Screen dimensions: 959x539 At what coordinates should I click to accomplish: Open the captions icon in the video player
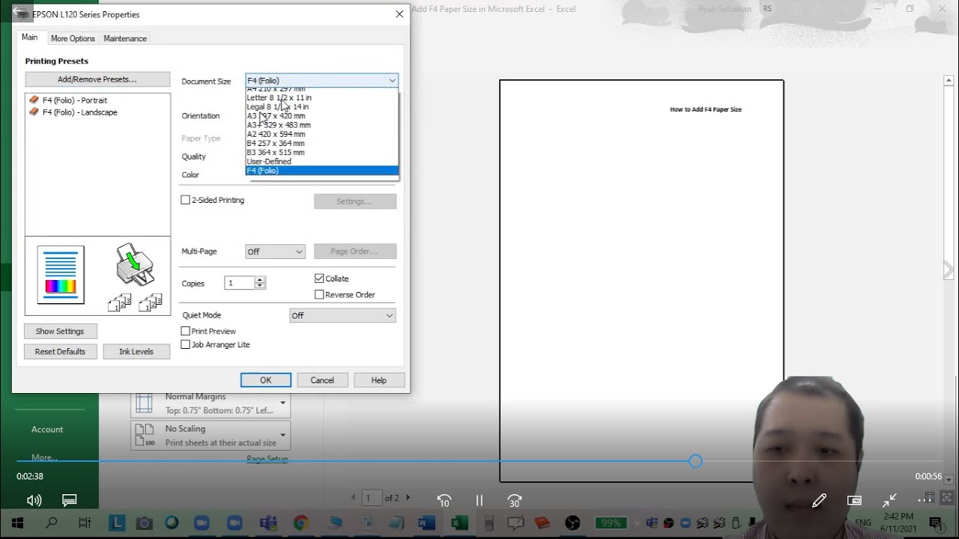(70, 500)
